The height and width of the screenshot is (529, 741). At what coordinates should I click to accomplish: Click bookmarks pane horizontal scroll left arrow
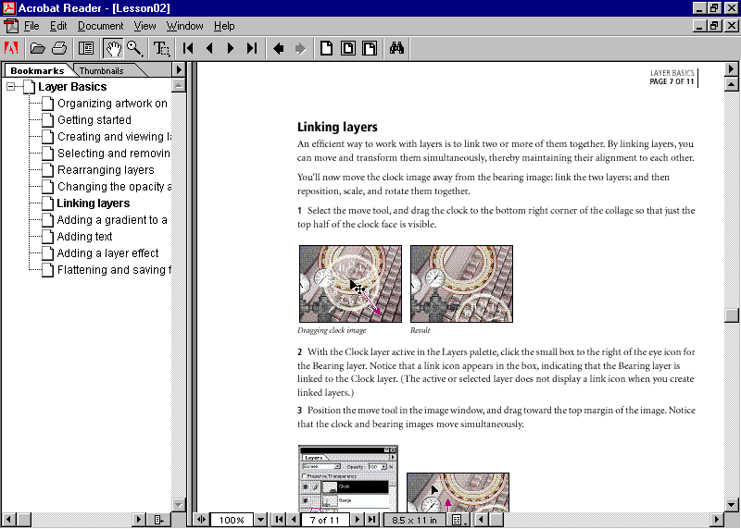(8, 520)
